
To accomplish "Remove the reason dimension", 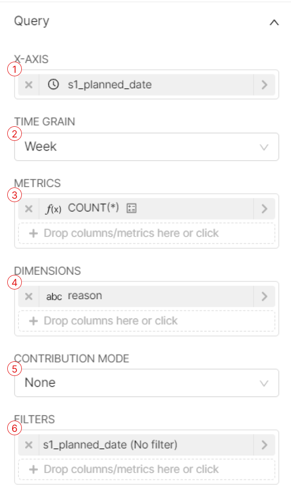I will tap(29, 296).
